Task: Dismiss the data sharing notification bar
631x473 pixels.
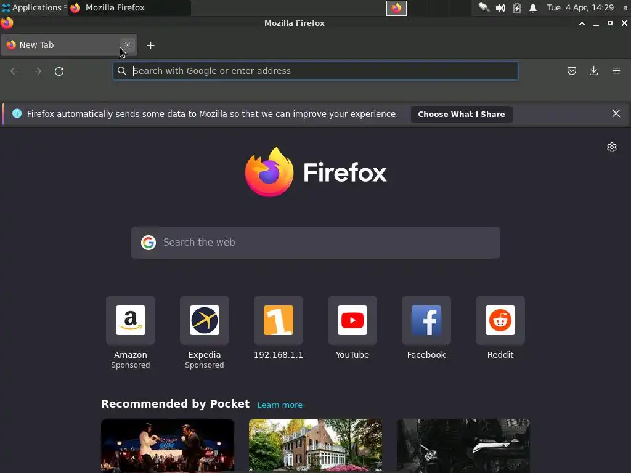Action: point(616,113)
